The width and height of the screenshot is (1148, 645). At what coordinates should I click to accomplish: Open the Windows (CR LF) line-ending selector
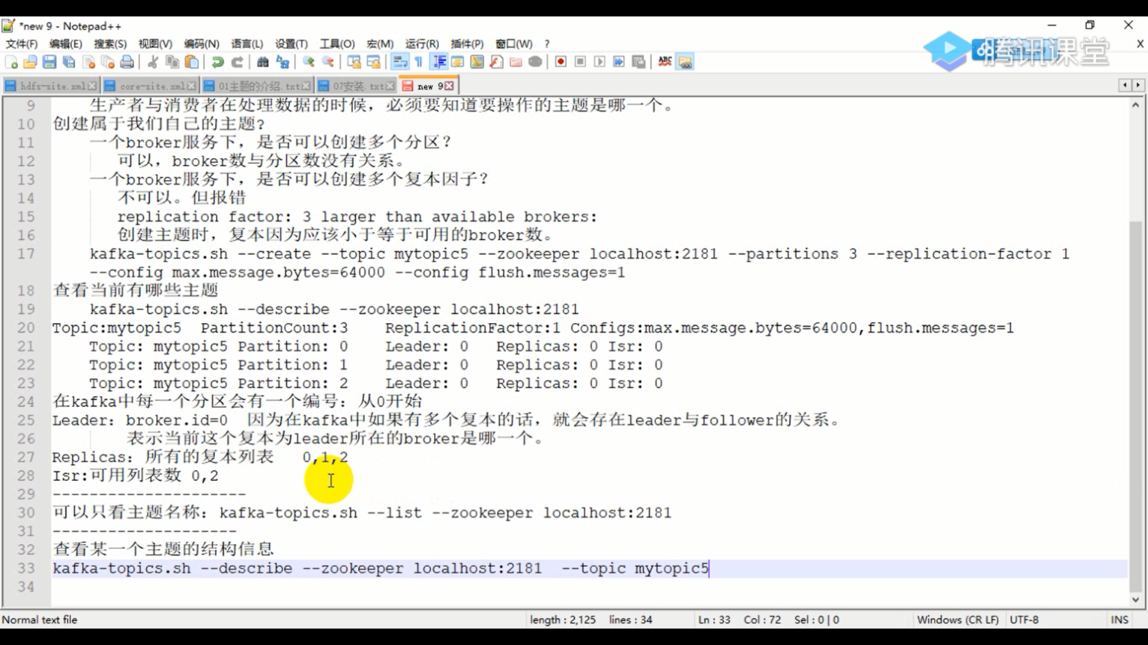pyautogui.click(x=957, y=620)
